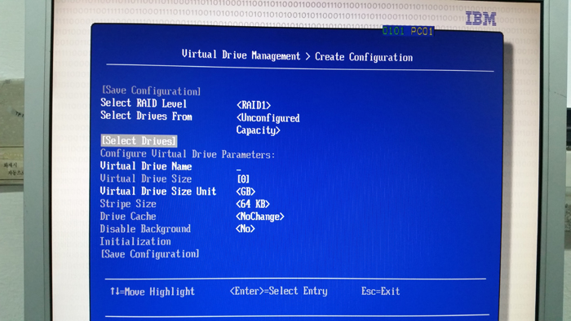Change the Unconfigured Capacity drive source
Screen dimensions: 571x321
tap(268, 124)
